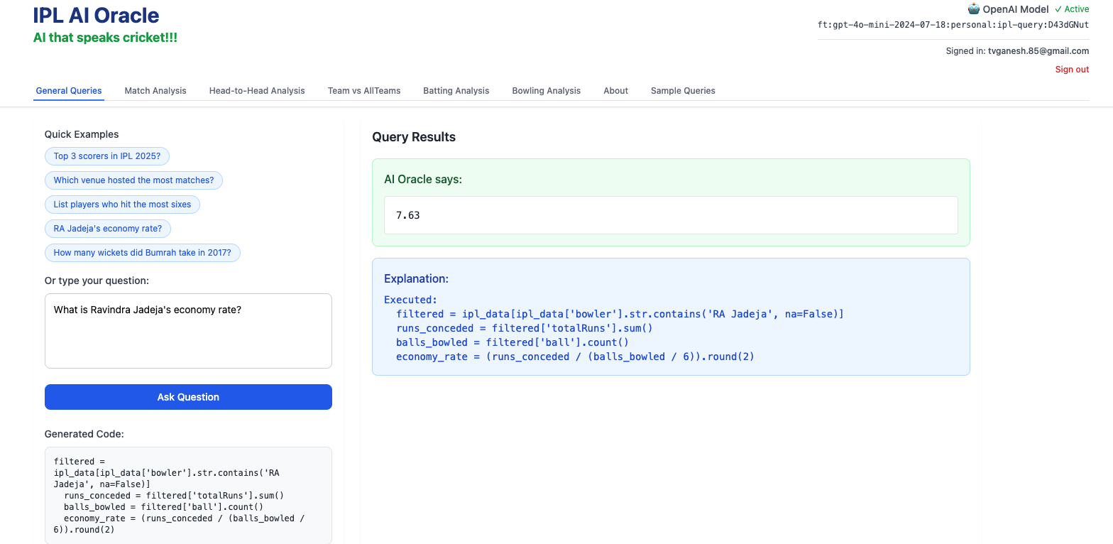Select the General Queries tab
Screen dimensions: 1113x544
(69, 91)
